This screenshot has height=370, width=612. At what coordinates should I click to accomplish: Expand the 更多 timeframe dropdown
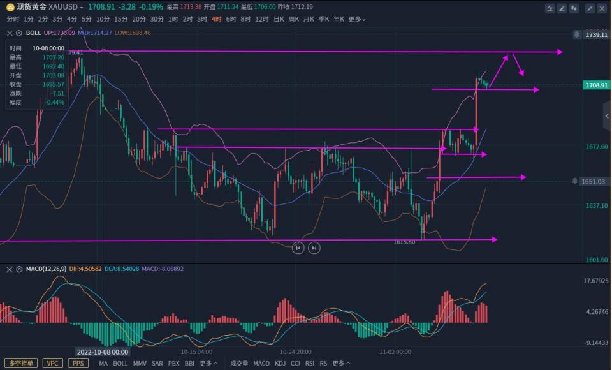(x=357, y=19)
